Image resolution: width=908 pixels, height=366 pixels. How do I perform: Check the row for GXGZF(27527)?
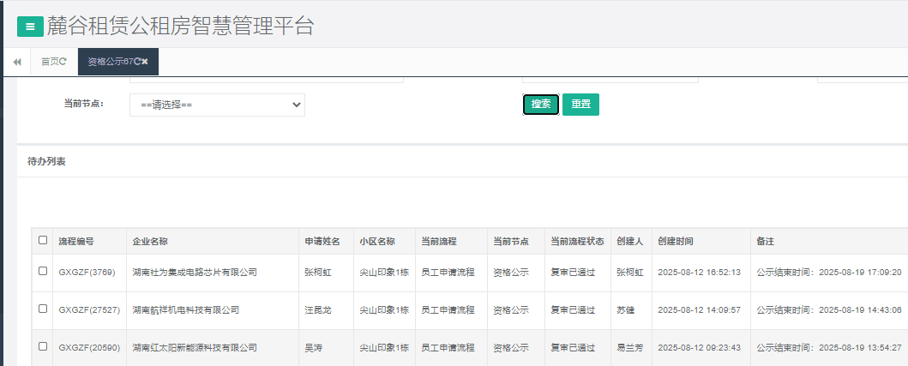(43, 309)
